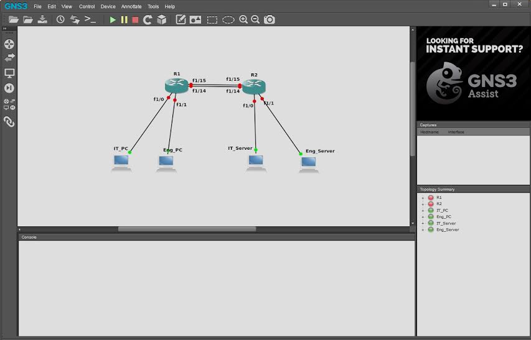Browse switches in the device sidebar
531x340 pixels.
(9, 57)
